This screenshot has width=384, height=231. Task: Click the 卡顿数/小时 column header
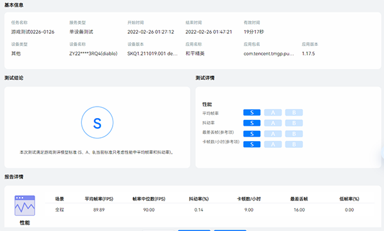point(249,198)
